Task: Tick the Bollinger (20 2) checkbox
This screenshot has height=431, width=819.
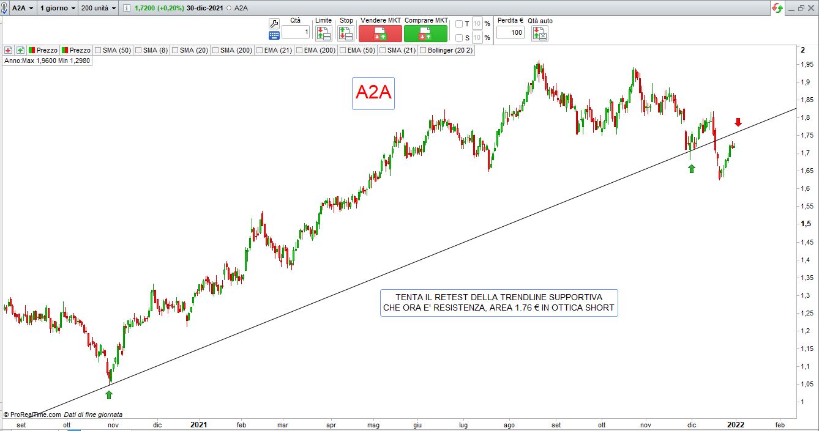Action: point(423,50)
